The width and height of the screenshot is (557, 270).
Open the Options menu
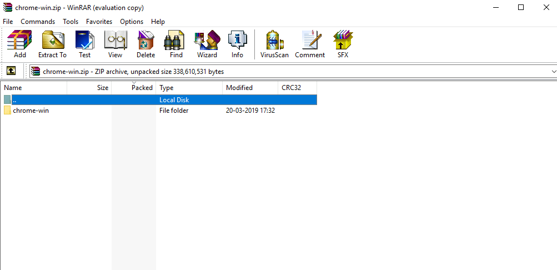(132, 22)
